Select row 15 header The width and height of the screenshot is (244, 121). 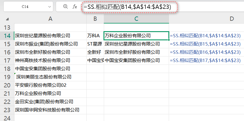coord(7,44)
